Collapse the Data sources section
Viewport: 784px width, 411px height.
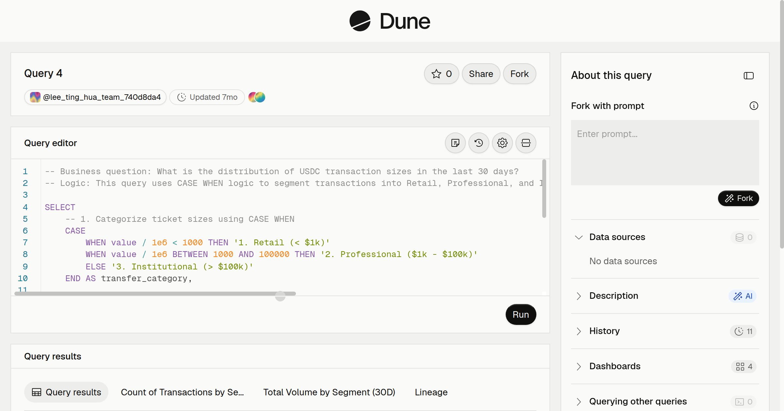pos(579,237)
